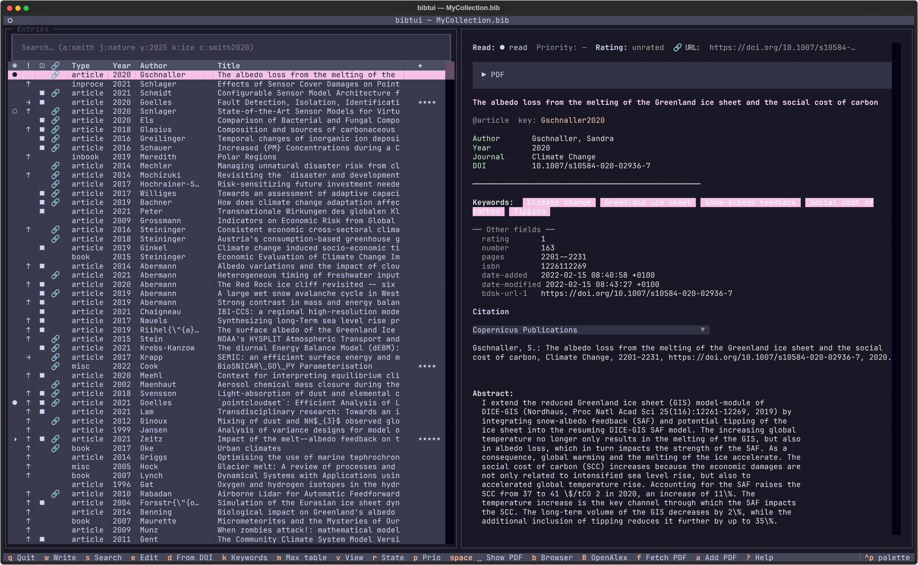This screenshot has width=918, height=565.
Task: Open the command palette from the footer
Action: (x=887, y=558)
